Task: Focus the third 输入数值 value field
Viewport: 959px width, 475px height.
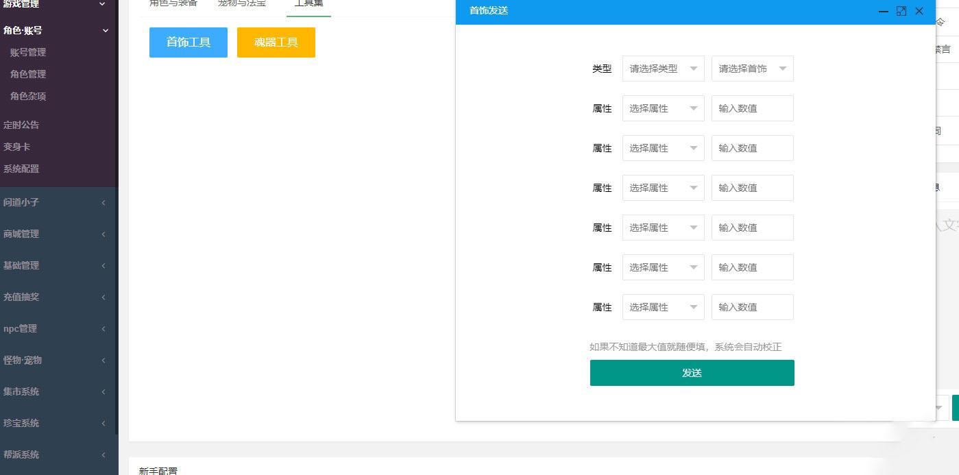Action: coord(752,188)
